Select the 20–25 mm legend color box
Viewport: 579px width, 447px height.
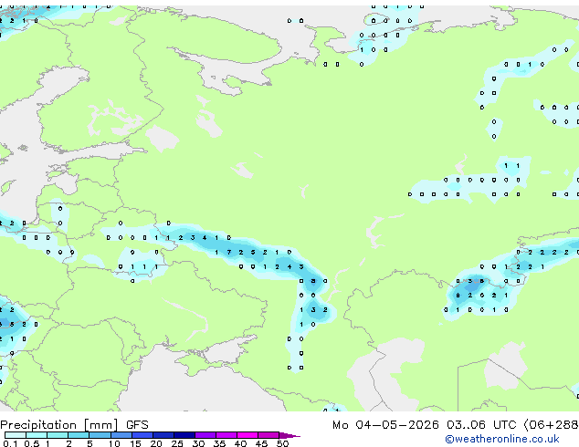pos(163,435)
